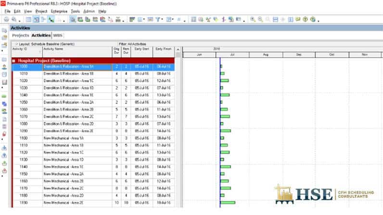The height and width of the screenshot is (215, 383).
Task: Click the green Add icon in left sidebar
Action: point(4,96)
